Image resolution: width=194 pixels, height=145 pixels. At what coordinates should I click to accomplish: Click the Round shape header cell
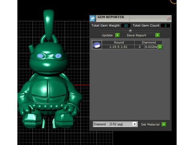(x=119, y=42)
